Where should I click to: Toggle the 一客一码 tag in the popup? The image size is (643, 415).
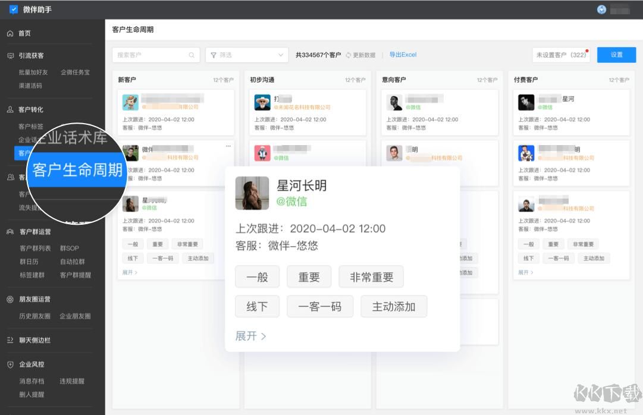(320, 306)
